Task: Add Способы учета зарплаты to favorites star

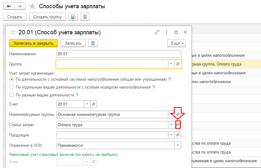Action: point(32,6)
